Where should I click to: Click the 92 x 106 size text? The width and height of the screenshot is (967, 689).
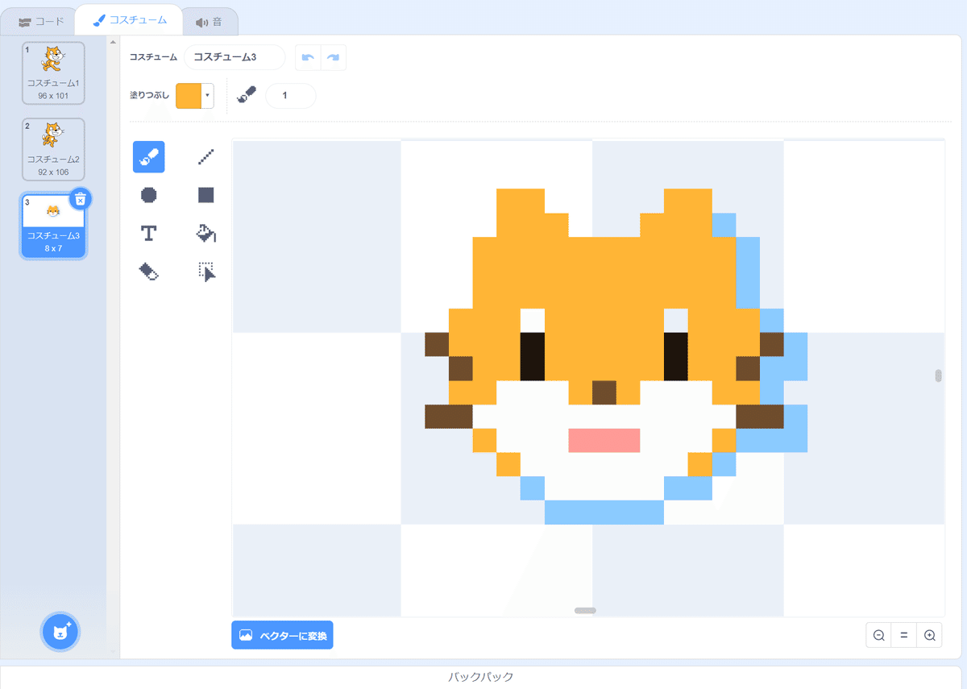coord(53,172)
